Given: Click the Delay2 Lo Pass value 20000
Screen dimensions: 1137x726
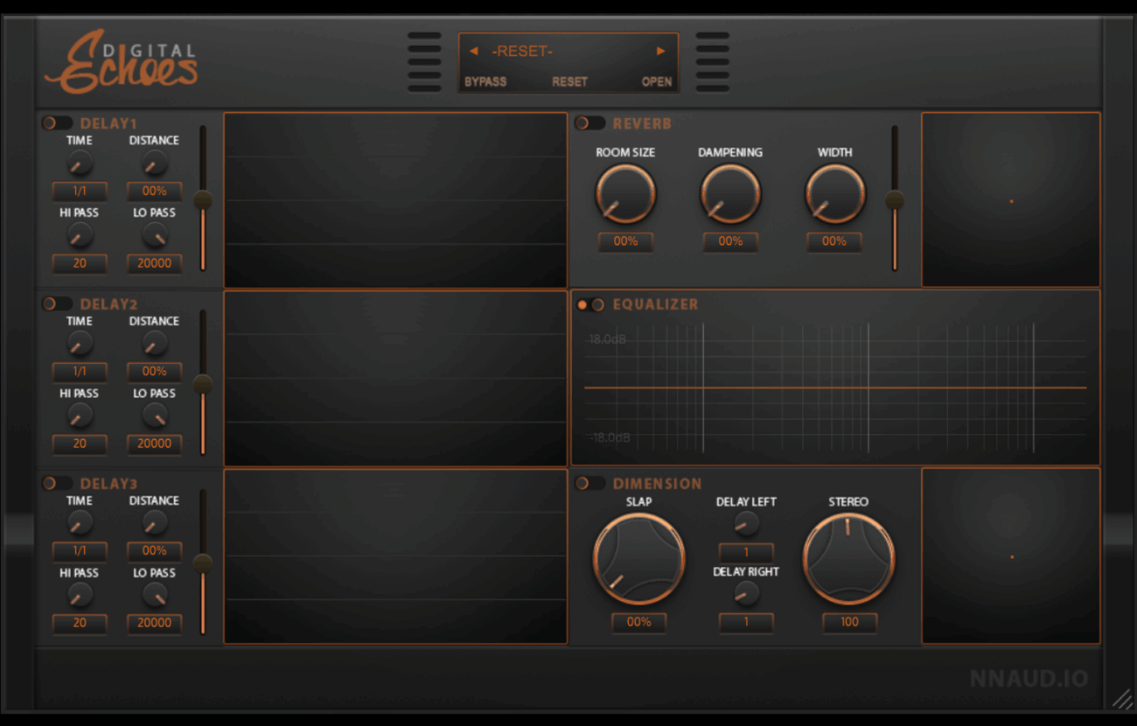Looking at the screenshot, I should 155,443.
